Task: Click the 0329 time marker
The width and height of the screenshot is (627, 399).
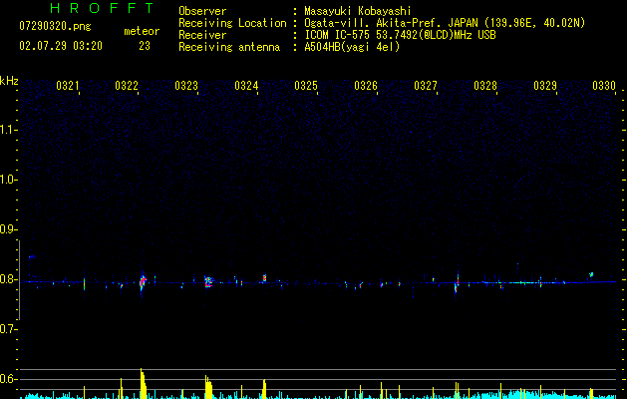Action: [545, 86]
